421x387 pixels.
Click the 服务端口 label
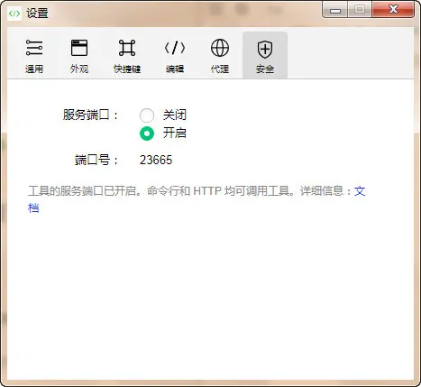click(x=90, y=115)
